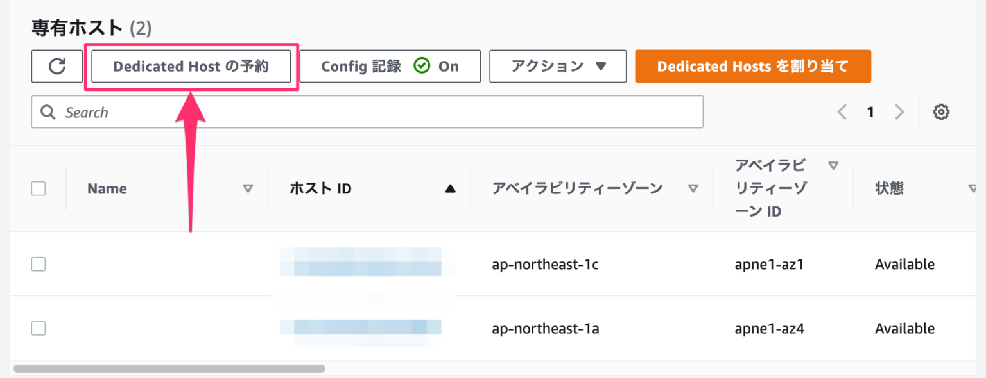Check the ap-northeast-1a host row
The height and width of the screenshot is (378, 986).
tap(38, 328)
